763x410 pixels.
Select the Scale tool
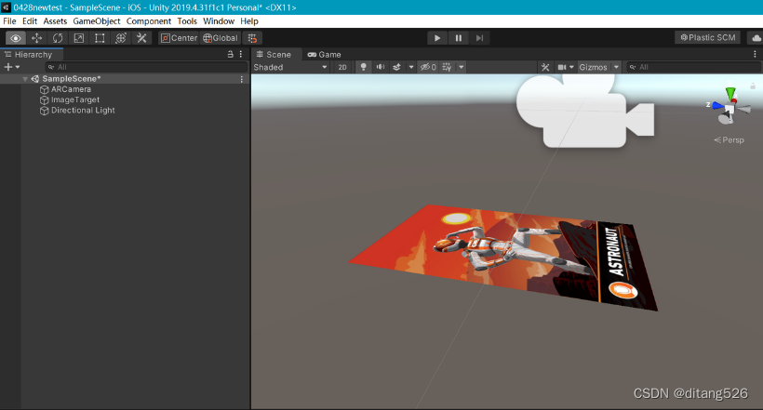(78, 38)
